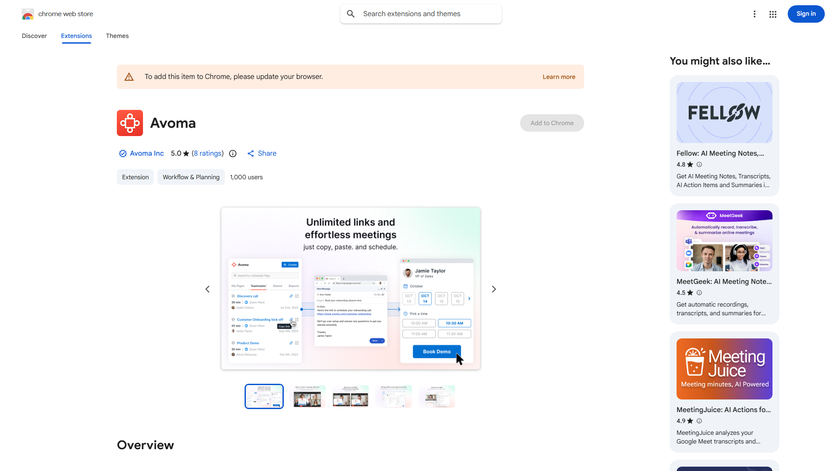This screenshot has height=471, width=837.
Task: Click the ratings info icon beside 8 ratings
Action: coord(233,154)
